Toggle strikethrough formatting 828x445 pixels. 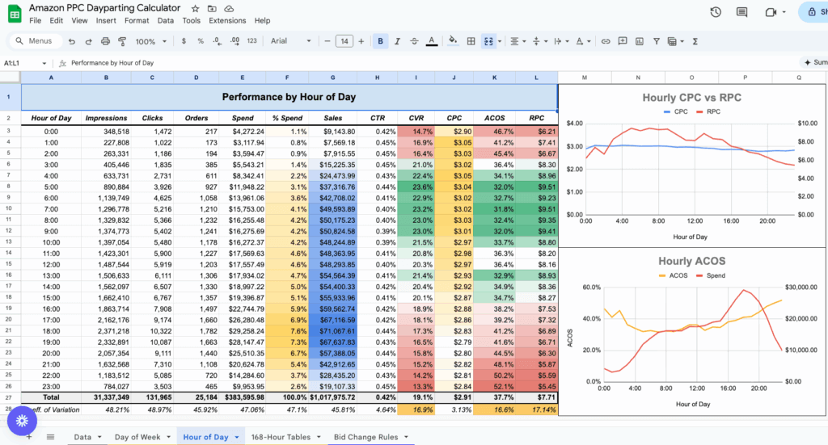[x=414, y=41]
